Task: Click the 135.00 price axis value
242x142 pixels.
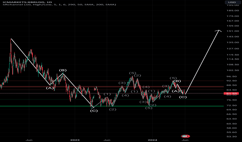Action: point(233,42)
